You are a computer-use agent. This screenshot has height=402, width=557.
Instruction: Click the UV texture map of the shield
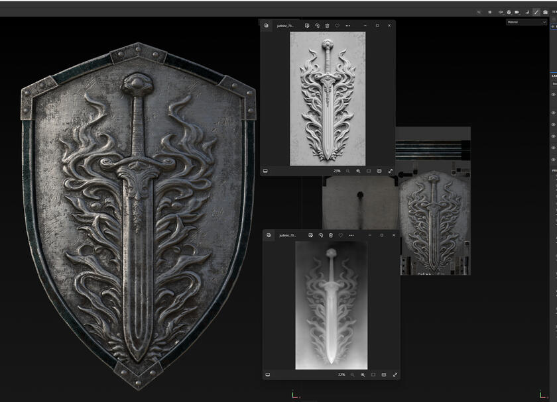pos(432,219)
